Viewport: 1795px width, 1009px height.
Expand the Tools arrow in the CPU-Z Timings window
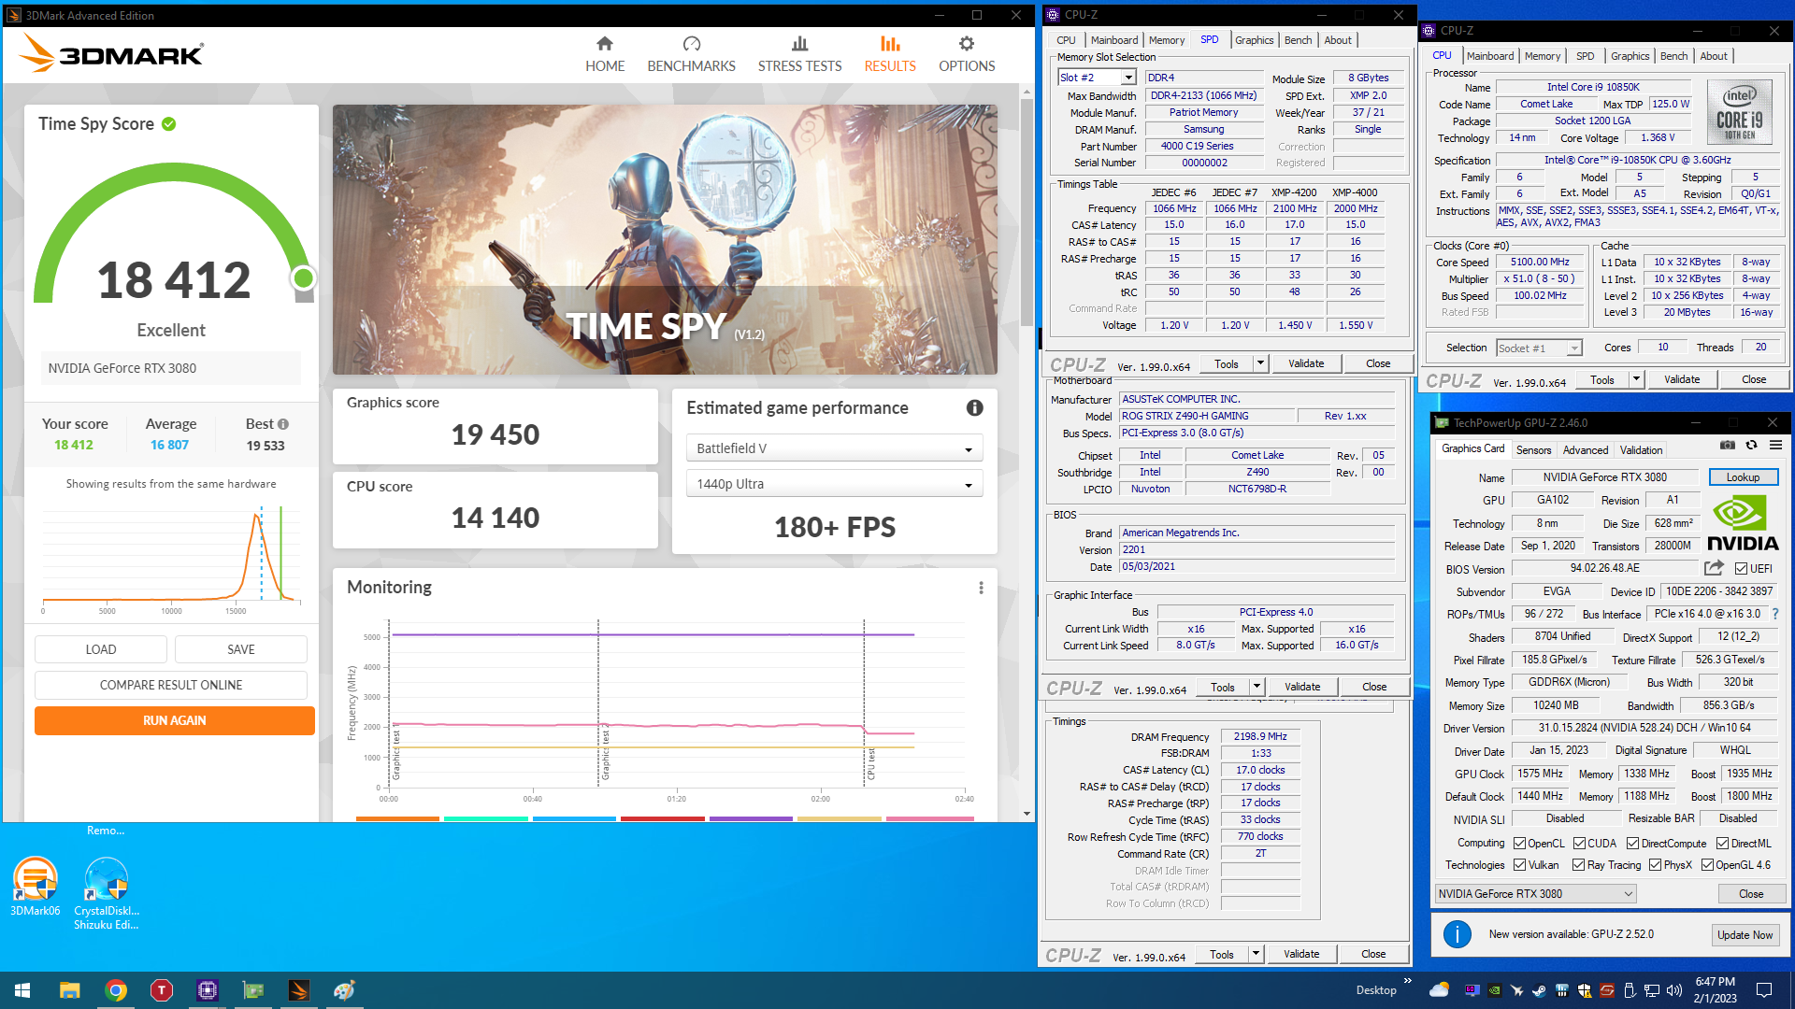1256,954
